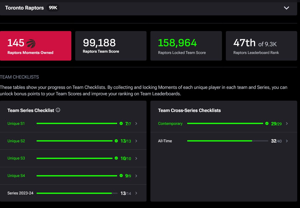Select the 99,188 Raptors Team Score card
This screenshot has height=208, width=300.
[x=111, y=46]
